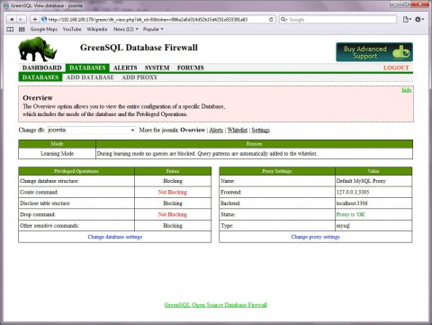
Task: Click 'Blocking' status for Disclose table structure
Action: 173,203
